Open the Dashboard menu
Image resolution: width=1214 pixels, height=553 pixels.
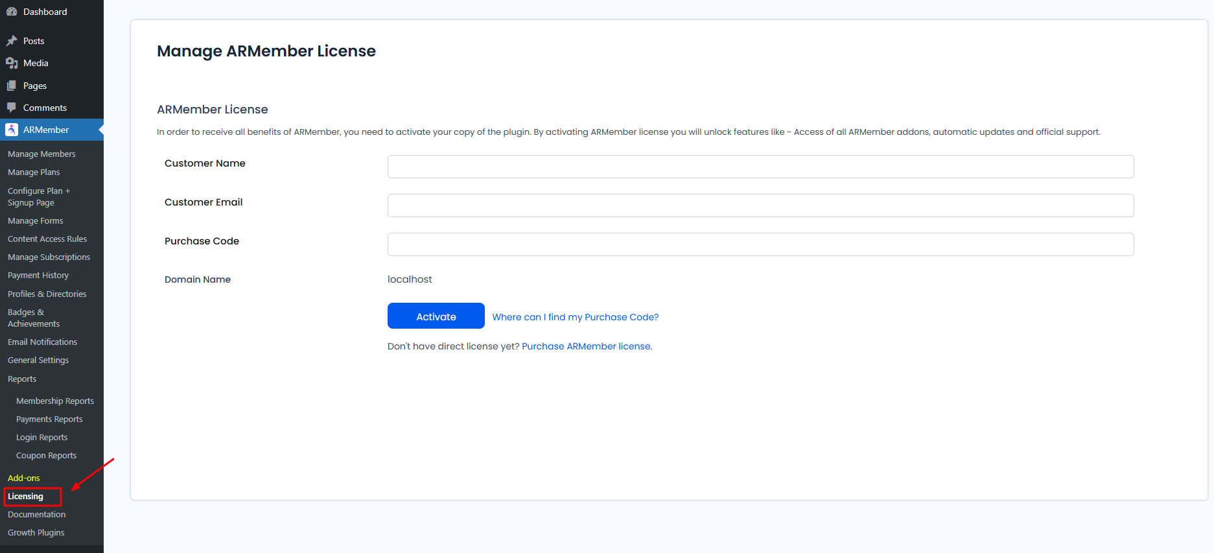tap(45, 12)
